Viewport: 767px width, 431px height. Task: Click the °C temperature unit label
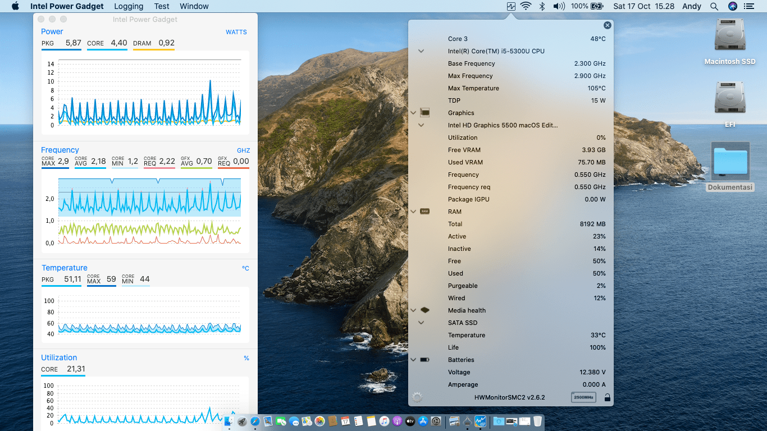[245, 268]
